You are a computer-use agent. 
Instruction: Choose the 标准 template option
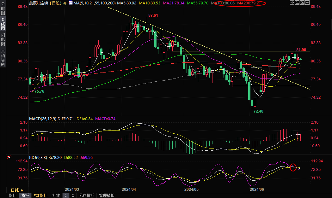tap(56, 195)
